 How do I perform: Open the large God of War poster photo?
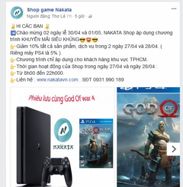click(148, 137)
